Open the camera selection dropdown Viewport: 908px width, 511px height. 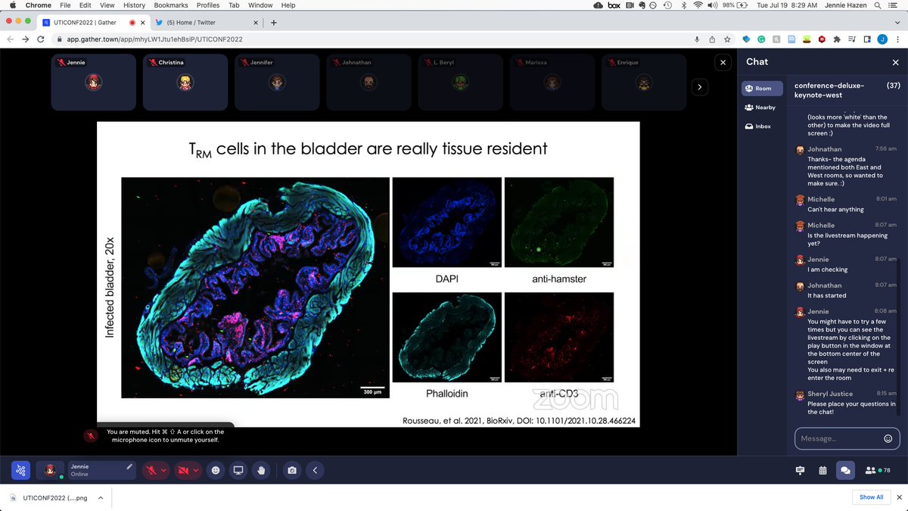tap(194, 470)
